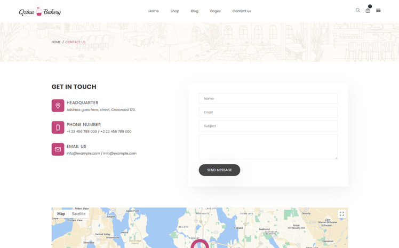Click the email envelope icon
The image size is (399, 248).
58,149
